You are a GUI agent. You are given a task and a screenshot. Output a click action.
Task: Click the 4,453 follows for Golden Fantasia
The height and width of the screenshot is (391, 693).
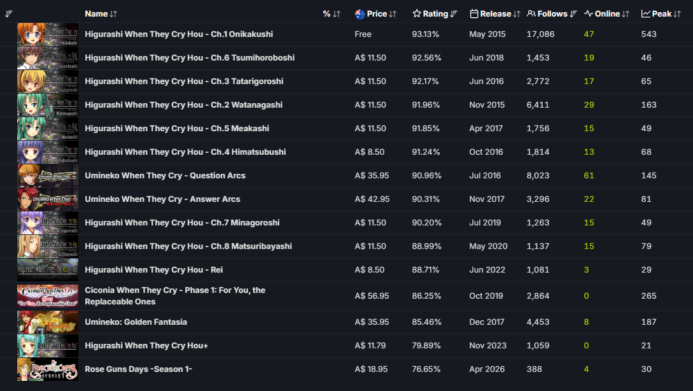click(x=538, y=322)
